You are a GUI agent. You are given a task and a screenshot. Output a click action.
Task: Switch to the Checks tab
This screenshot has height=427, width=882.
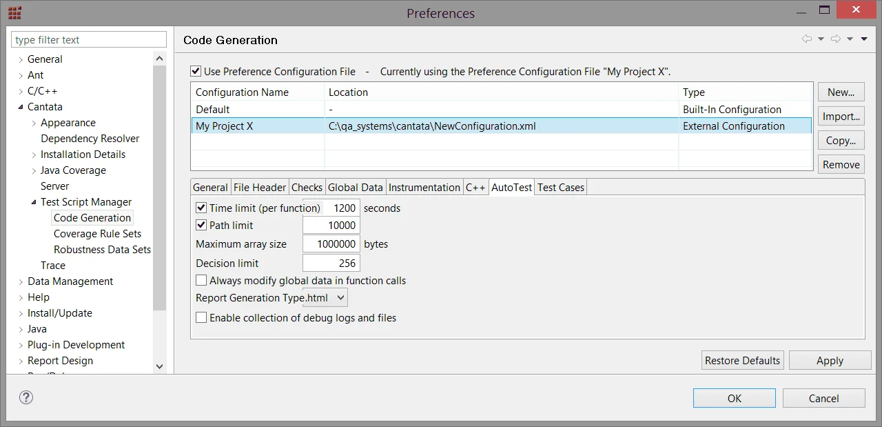pyautogui.click(x=307, y=188)
